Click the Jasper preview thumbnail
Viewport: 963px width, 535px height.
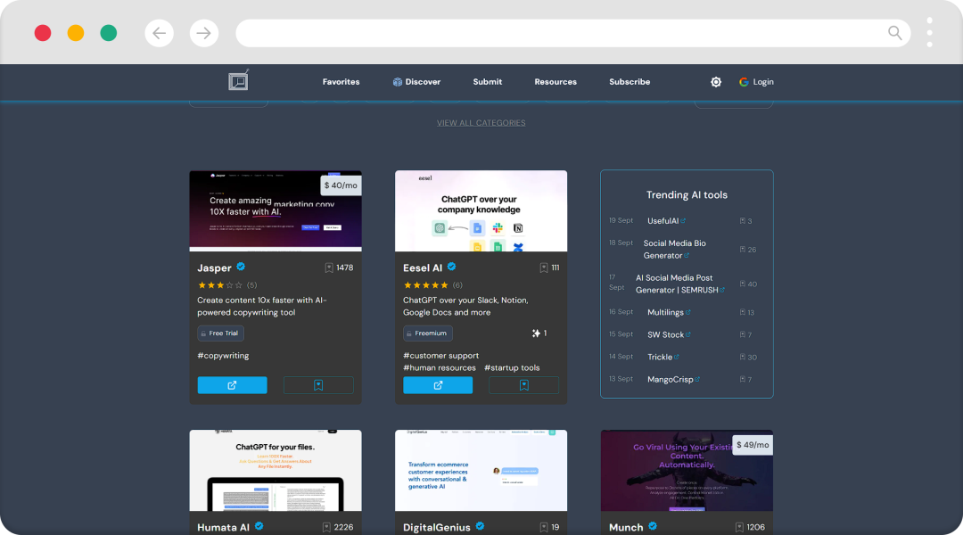tap(276, 210)
